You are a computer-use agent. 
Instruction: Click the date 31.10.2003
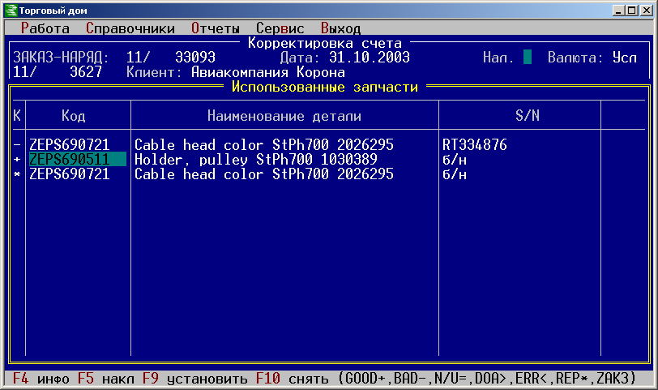370,57
